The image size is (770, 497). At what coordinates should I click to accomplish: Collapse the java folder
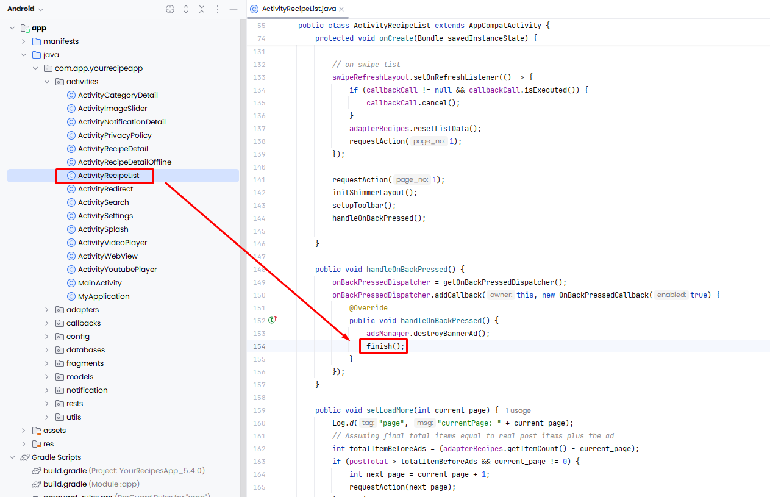point(23,55)
